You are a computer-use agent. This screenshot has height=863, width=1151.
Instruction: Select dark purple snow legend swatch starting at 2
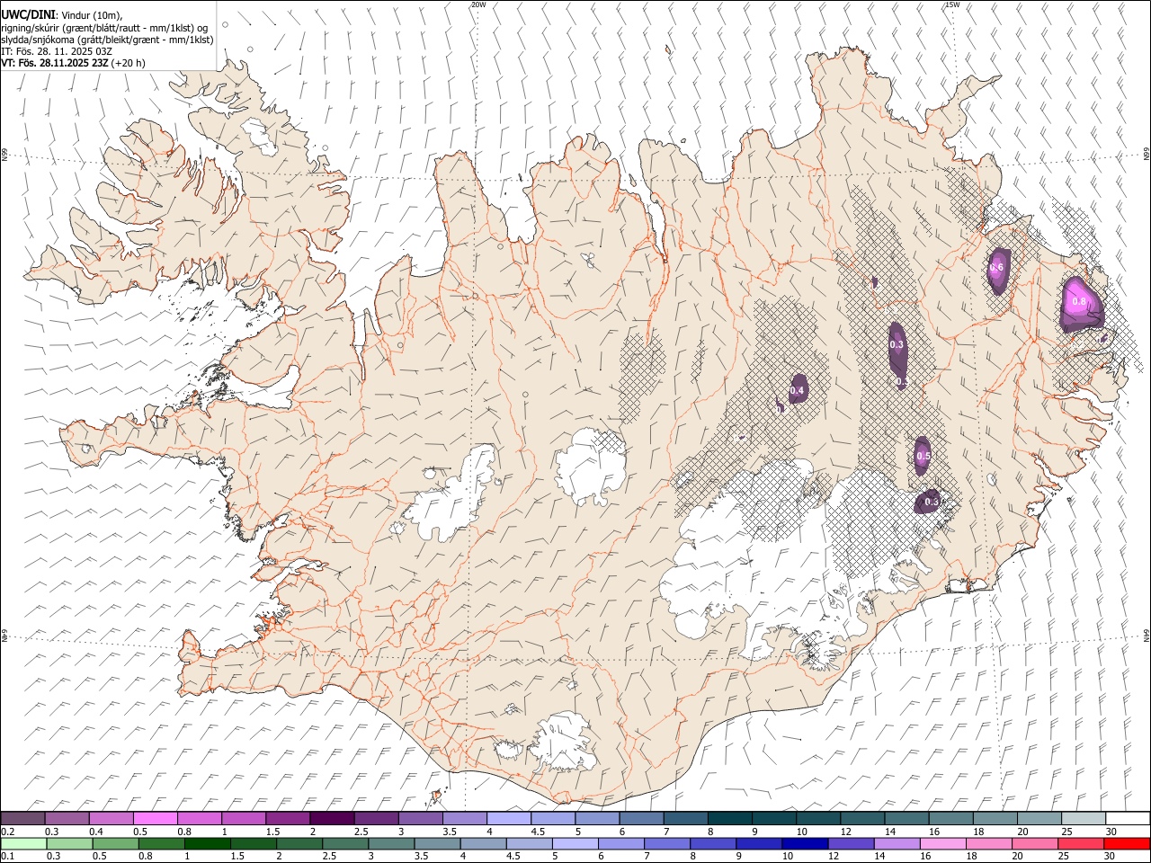(332, 819)
